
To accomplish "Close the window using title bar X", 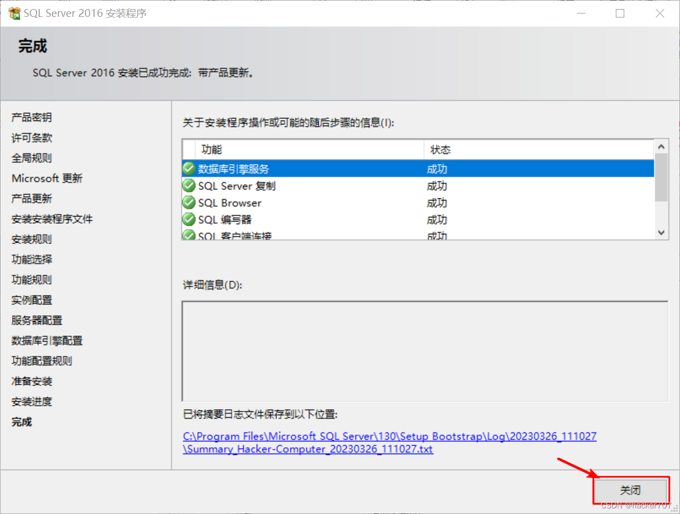I will (x=660, y=14).
